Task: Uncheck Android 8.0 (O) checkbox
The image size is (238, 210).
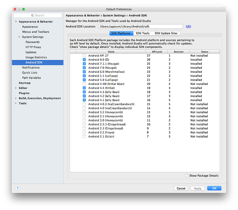Action: [x=84, y=59]
